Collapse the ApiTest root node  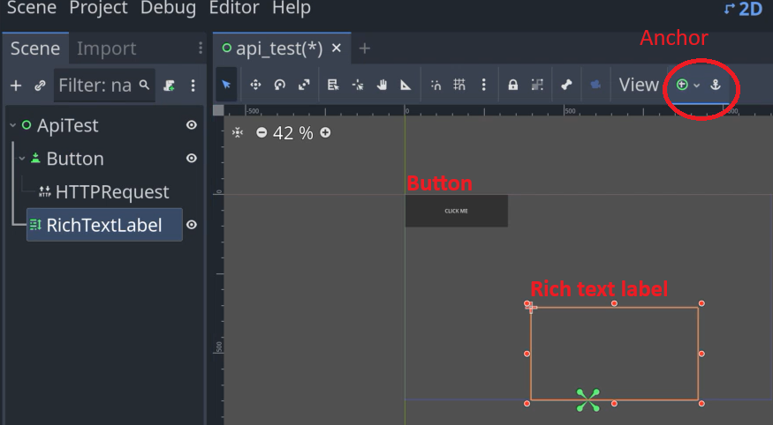pyautogui.click(x=13, y=125)
